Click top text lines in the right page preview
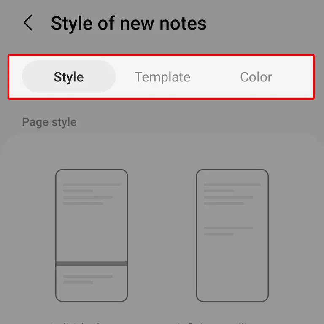Screen dimensions: 324x324 tap(232, 194)
